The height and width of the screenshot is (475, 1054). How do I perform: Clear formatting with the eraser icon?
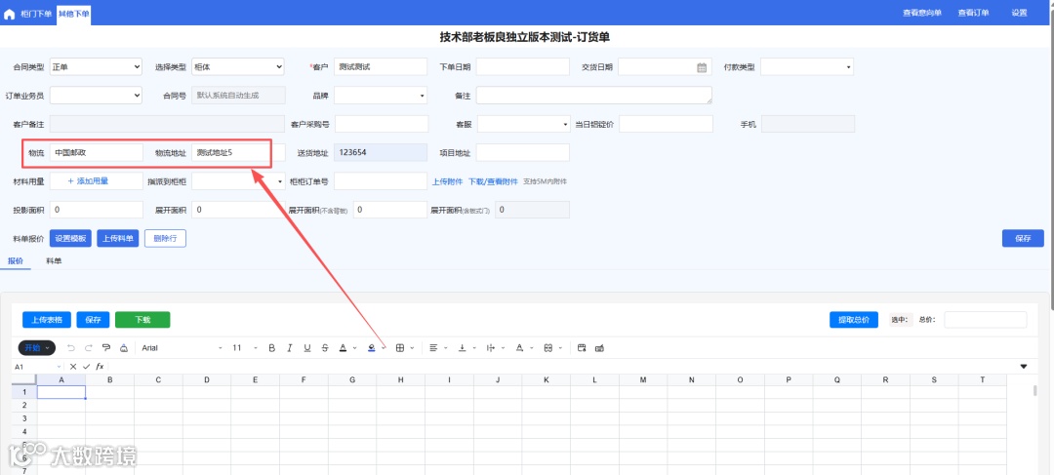coord(124,347)
